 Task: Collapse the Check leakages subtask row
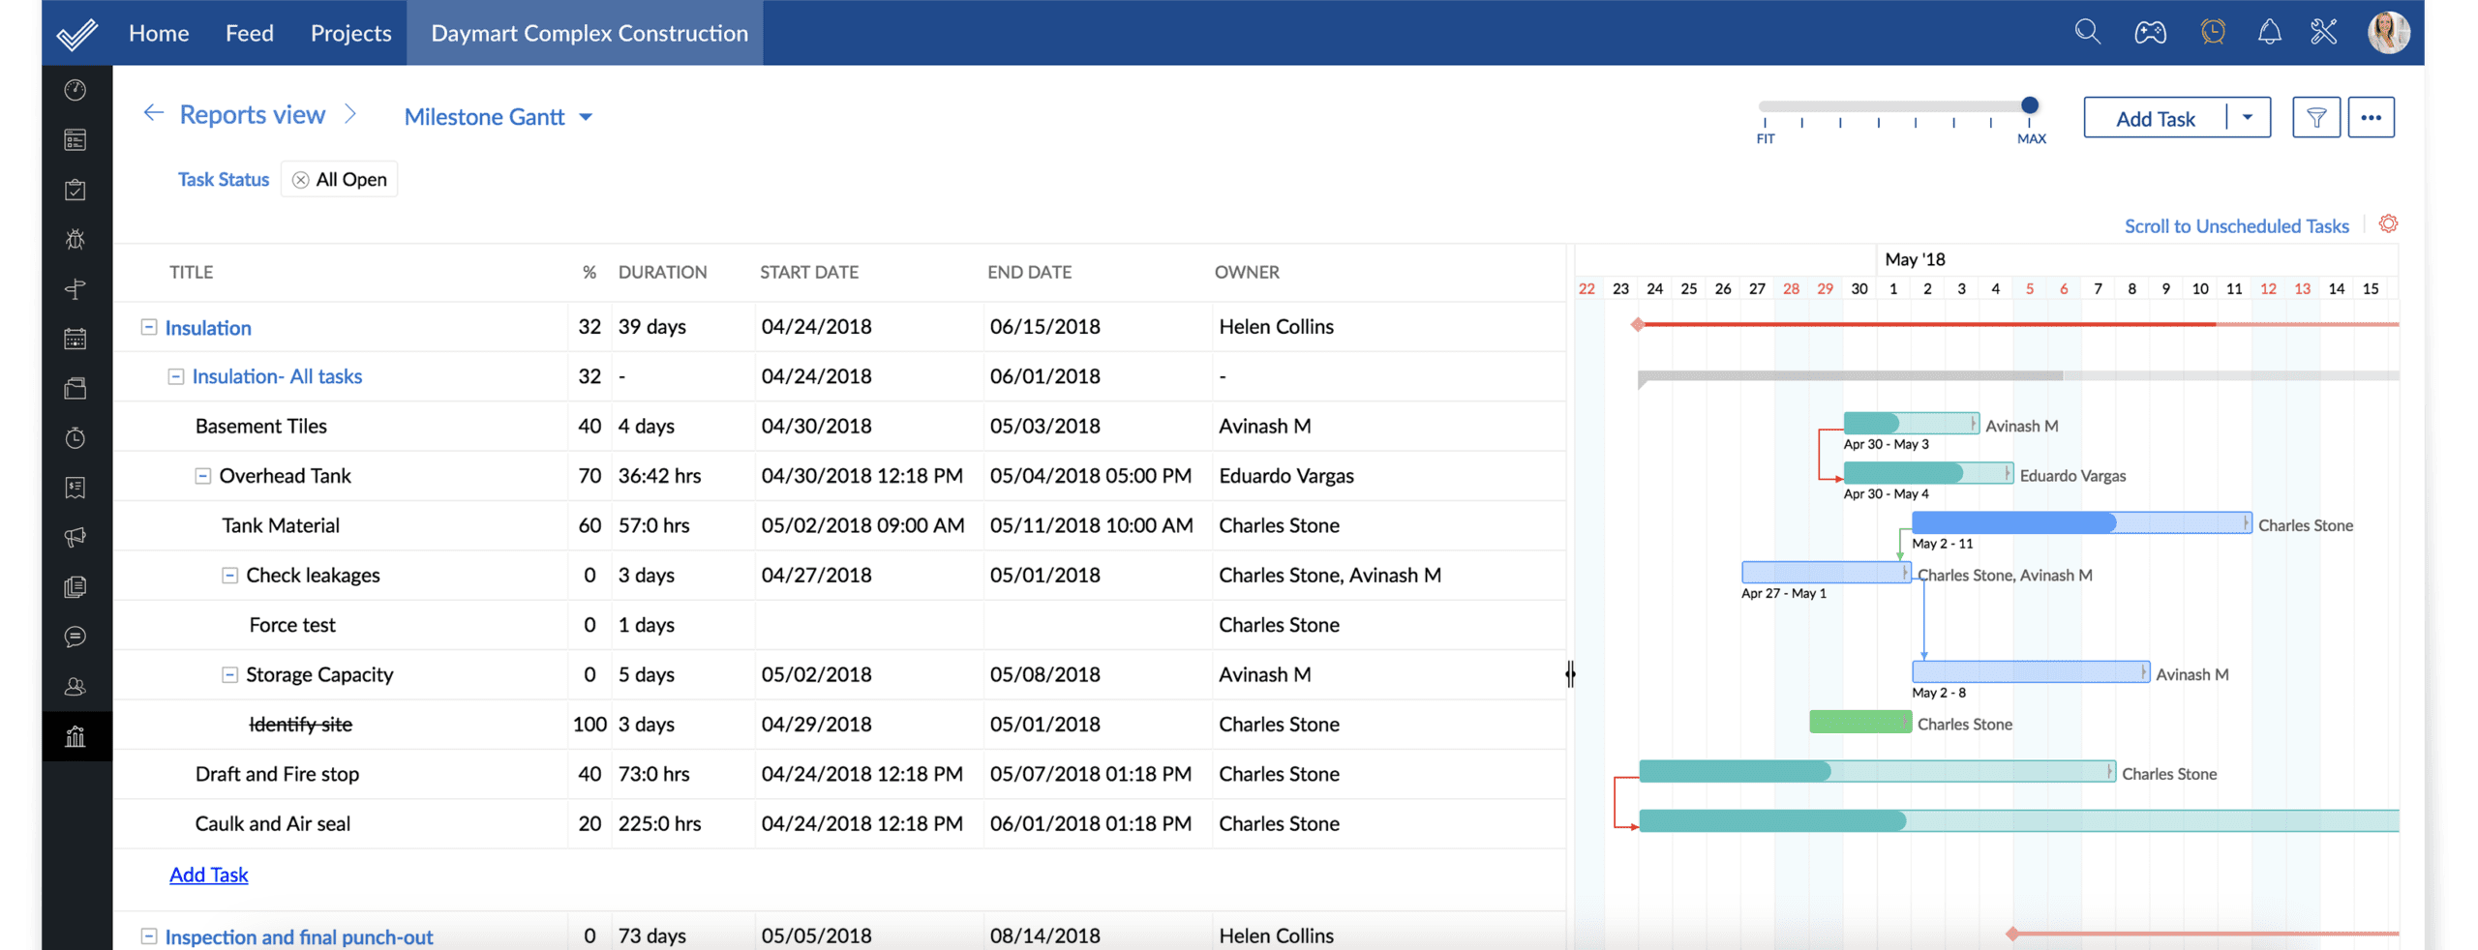click(x=229, y=575)
